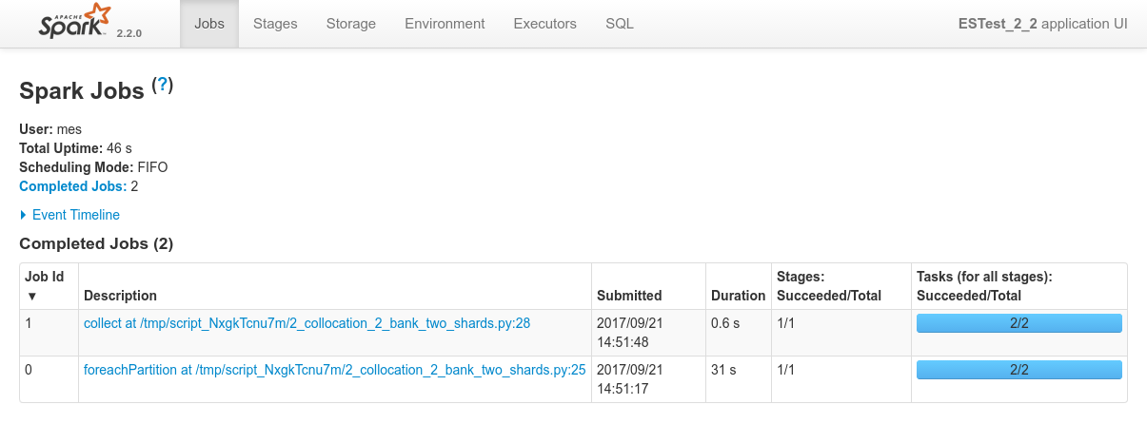Viewport: 1147px width, 424px height.
Task: Sort jobs by Duration column
Action: click(738, 296)
